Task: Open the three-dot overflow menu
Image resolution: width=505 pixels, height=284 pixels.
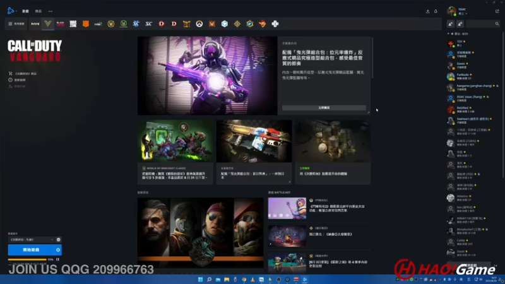Action: click(x=50, y=11)
